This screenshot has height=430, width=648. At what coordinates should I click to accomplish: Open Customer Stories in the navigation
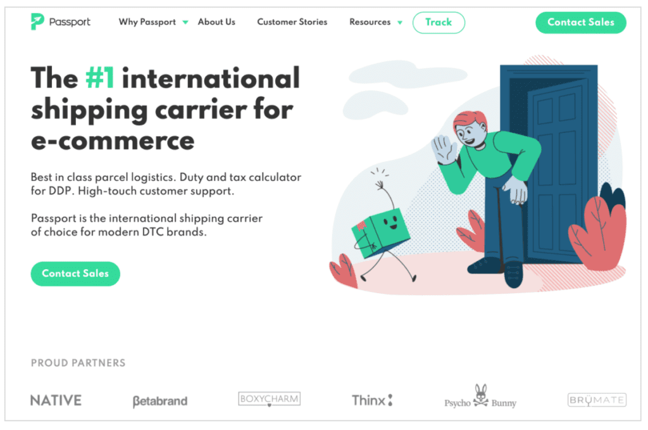coord(292,22)
